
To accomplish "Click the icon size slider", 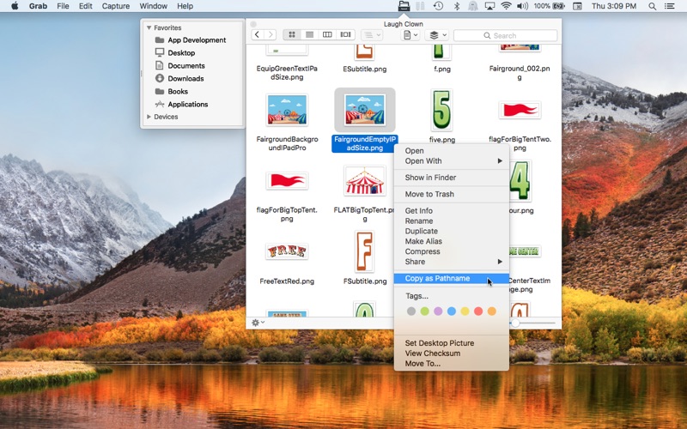I will (532, 323).
